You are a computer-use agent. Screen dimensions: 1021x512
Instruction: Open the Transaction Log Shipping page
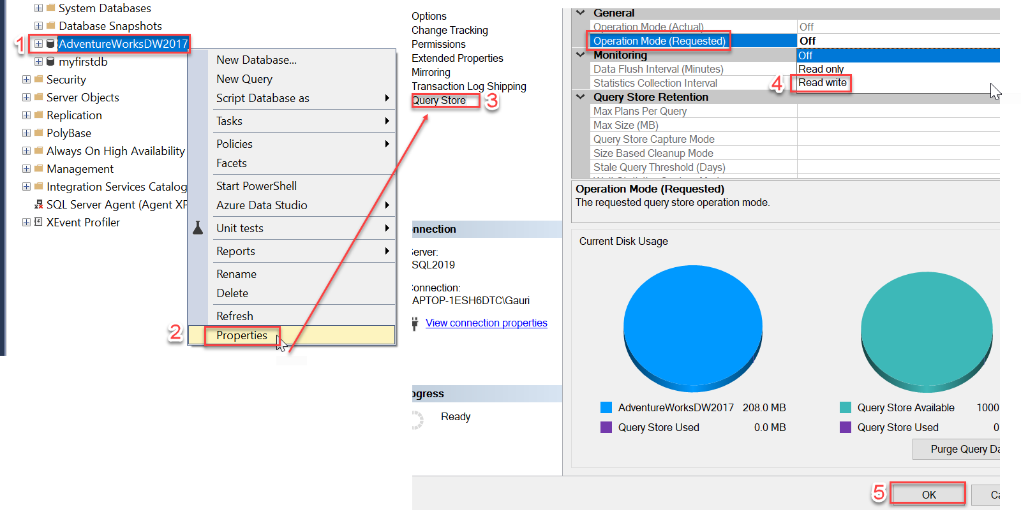469,86
